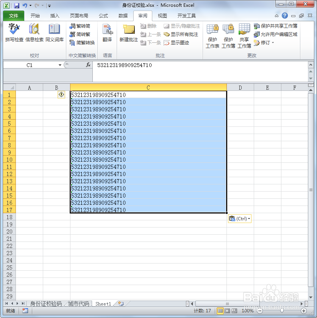Convert text with 简转繁

tap(80, 34)
